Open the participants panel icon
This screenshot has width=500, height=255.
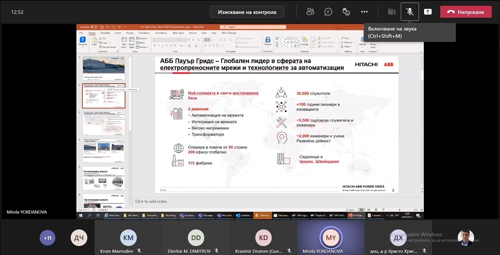[310, 12]
